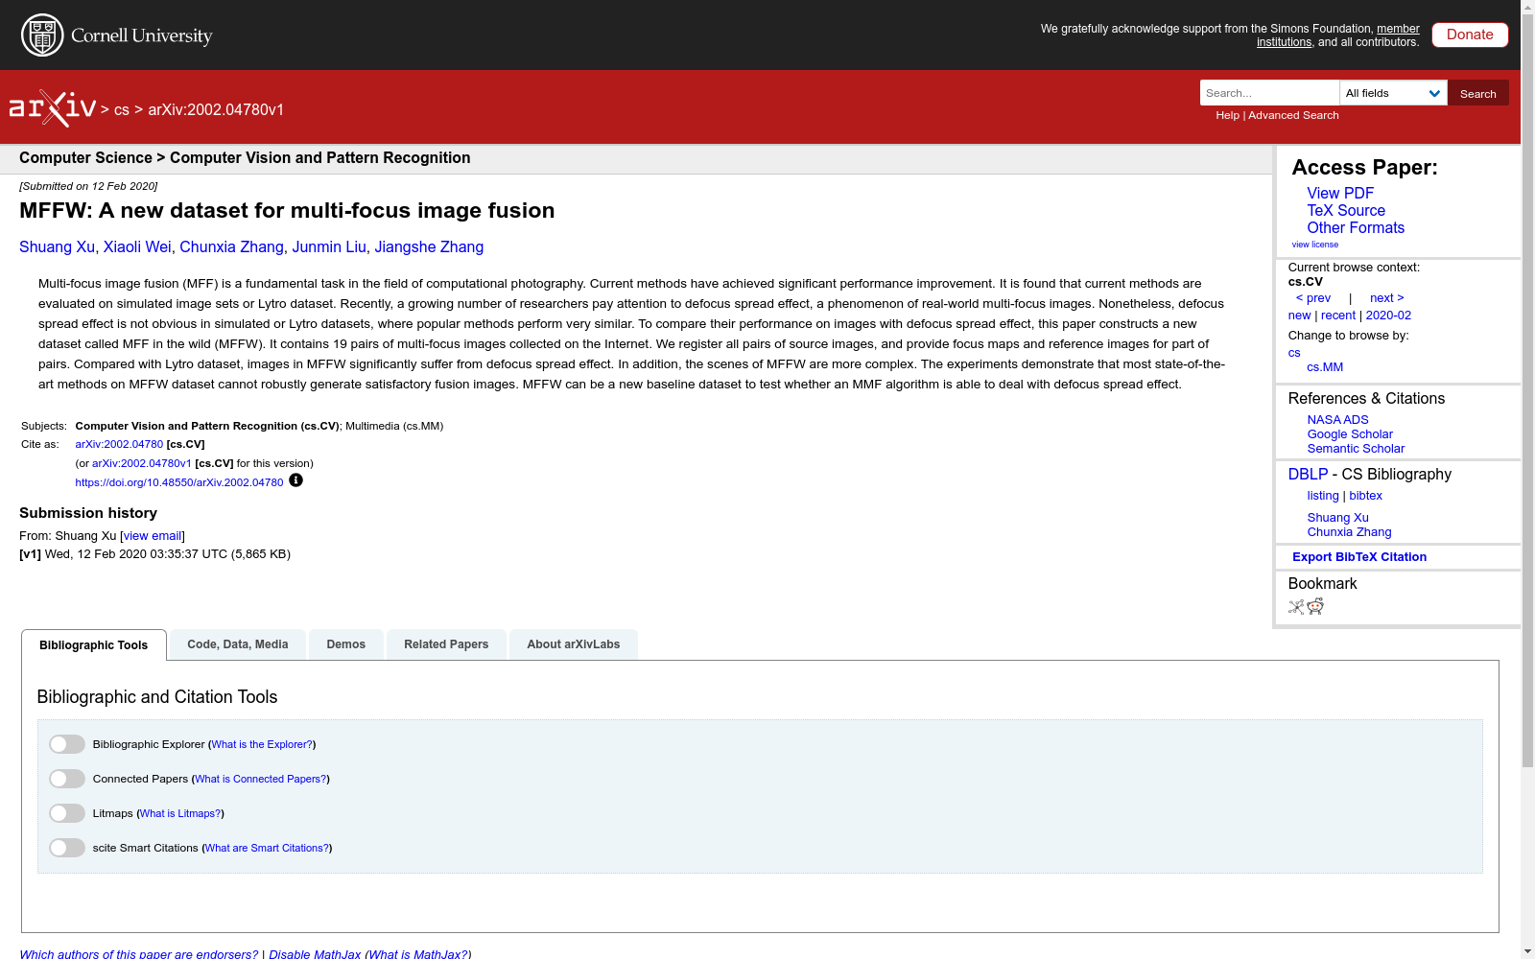The height and width of the screenshot is (959, 1535).
Task: Switch to Bibliographic Tools tab
Action: click(x=94, y=645)
